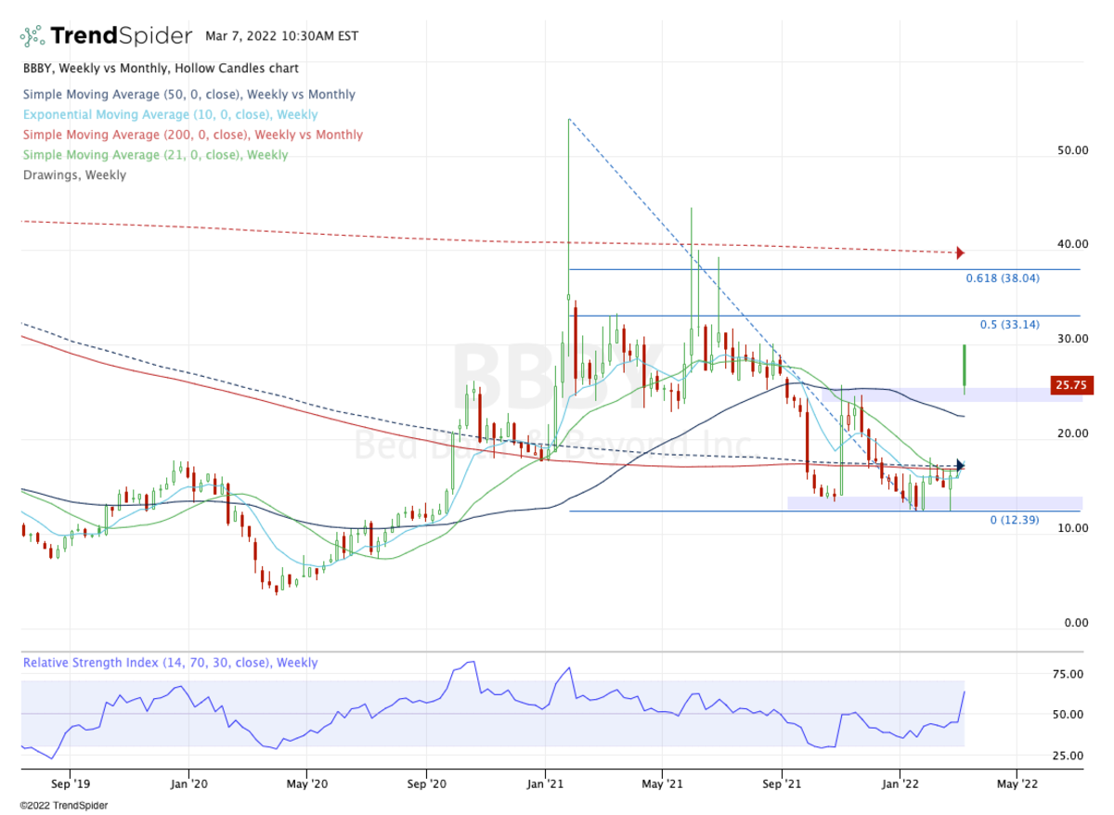Click the Drawings, Weekly legend entry
Screen dimensions: 1114x815
(x=74, y=175)
